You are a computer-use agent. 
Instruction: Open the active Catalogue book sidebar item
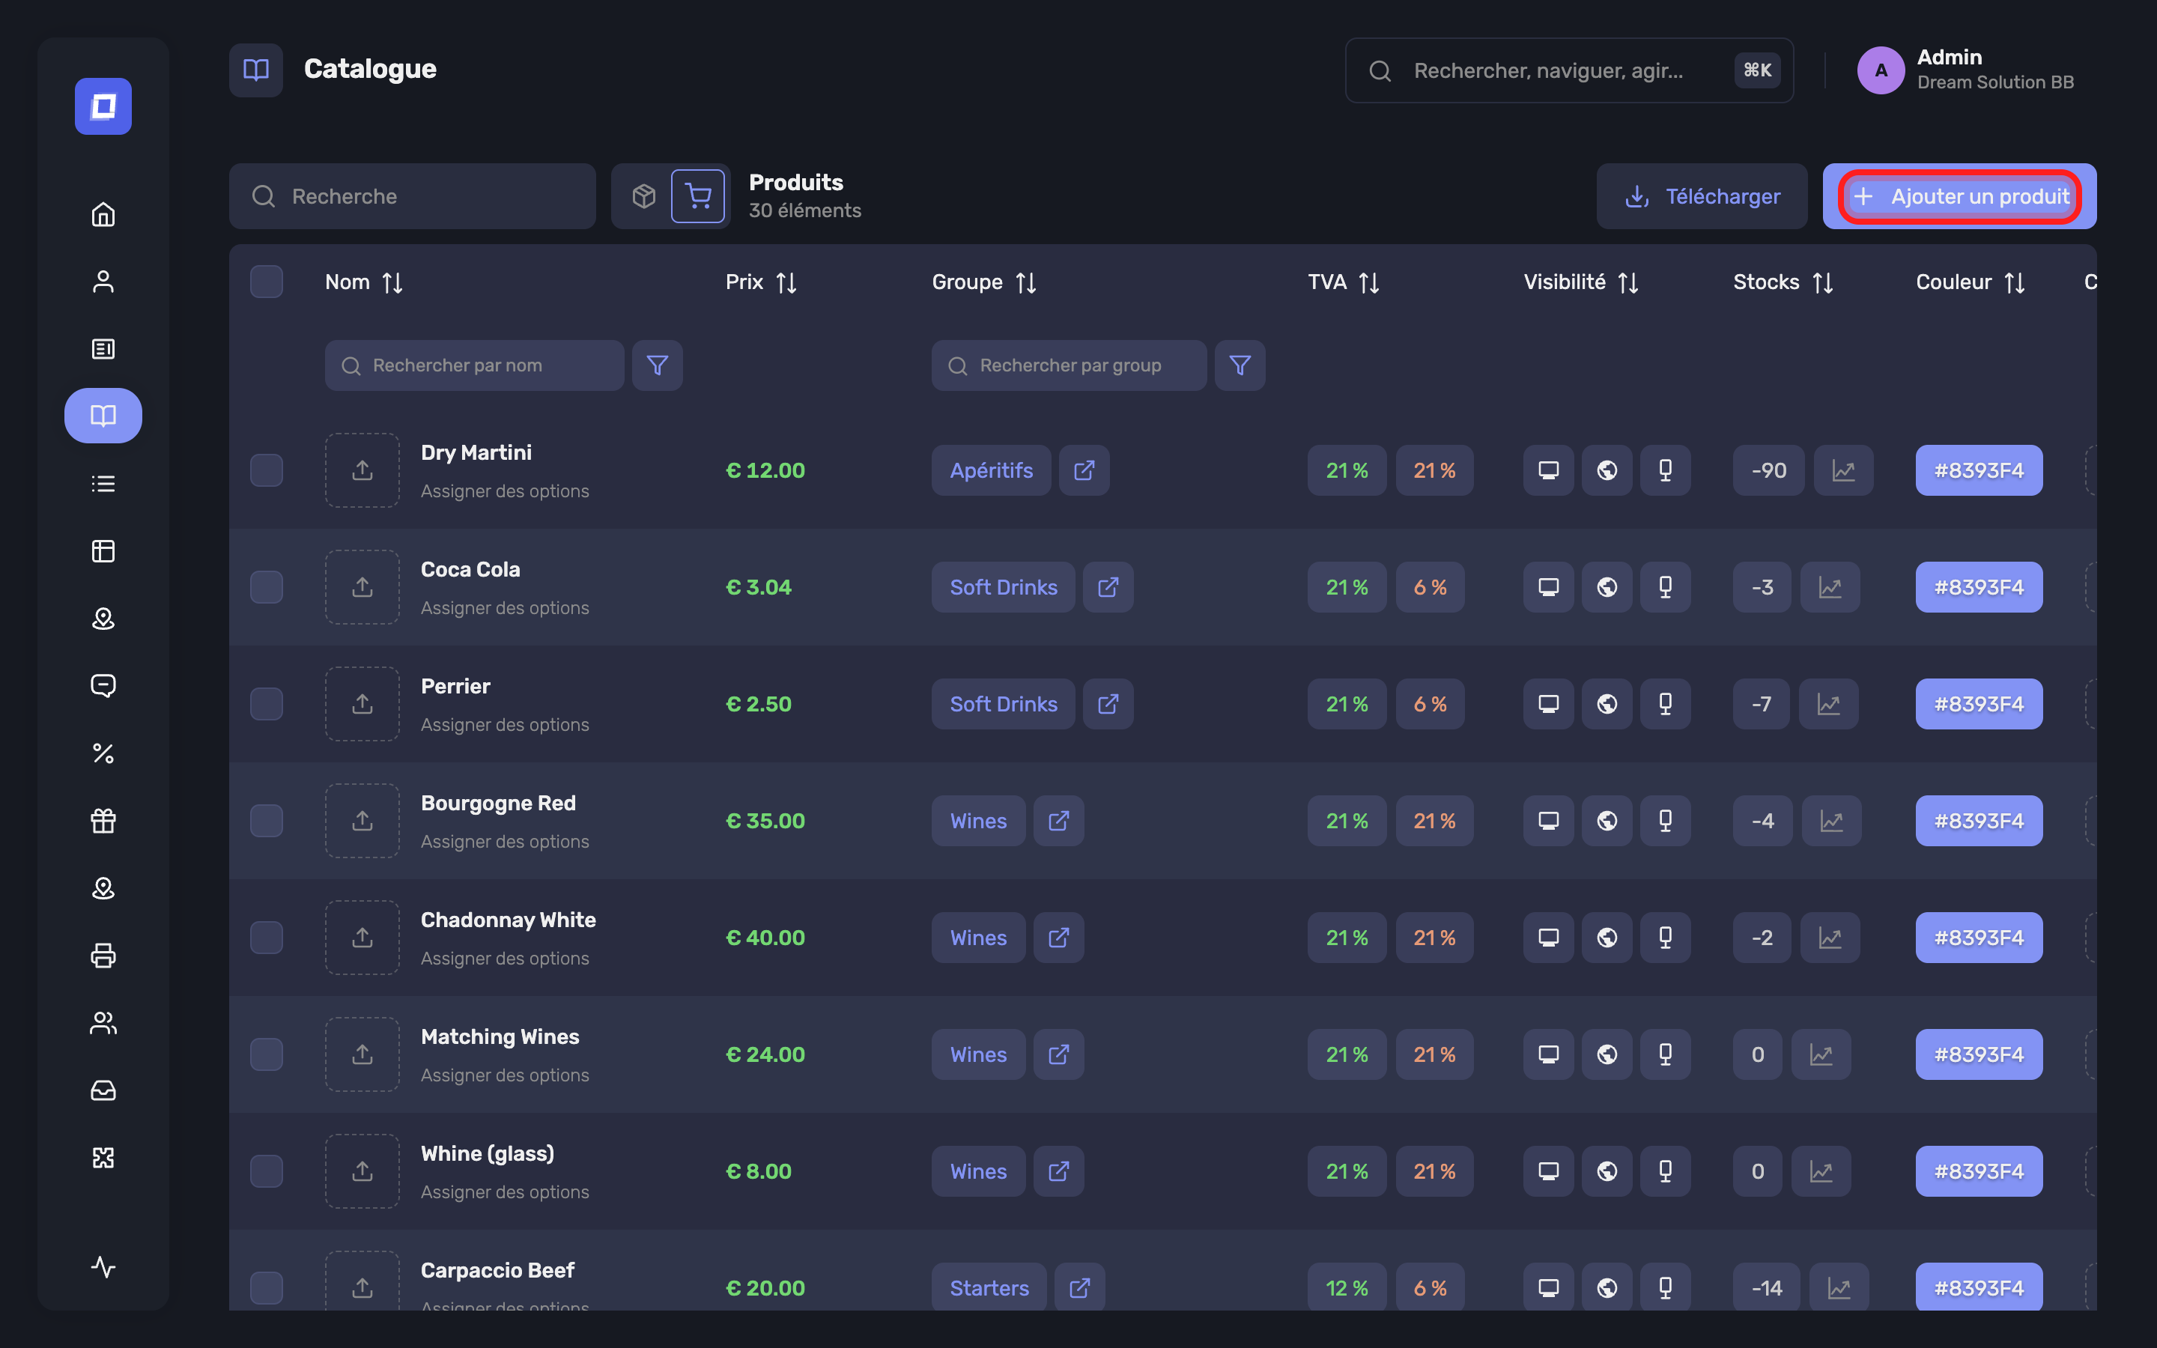103,416
